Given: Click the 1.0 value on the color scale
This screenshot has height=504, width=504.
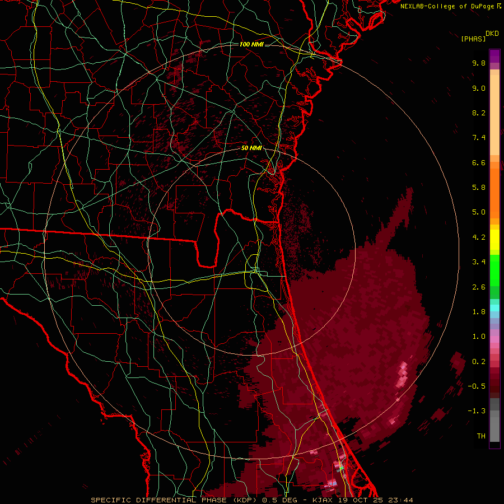Looking at the screenshot, I should click(479, 337).
